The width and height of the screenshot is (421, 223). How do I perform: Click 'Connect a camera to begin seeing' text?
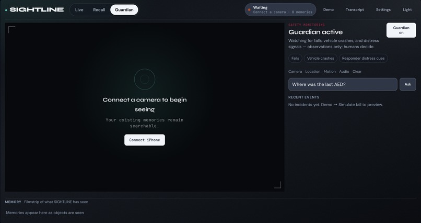pyautogui.click(x=145, y=104)
